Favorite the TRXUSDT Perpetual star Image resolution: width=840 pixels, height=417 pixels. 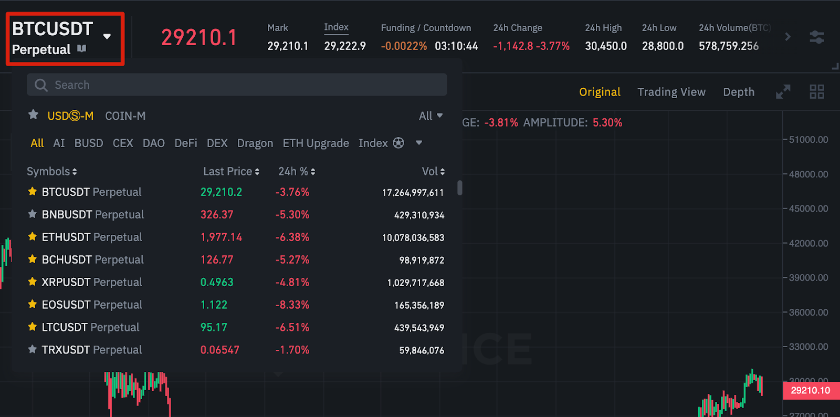[x=33, y=349]
